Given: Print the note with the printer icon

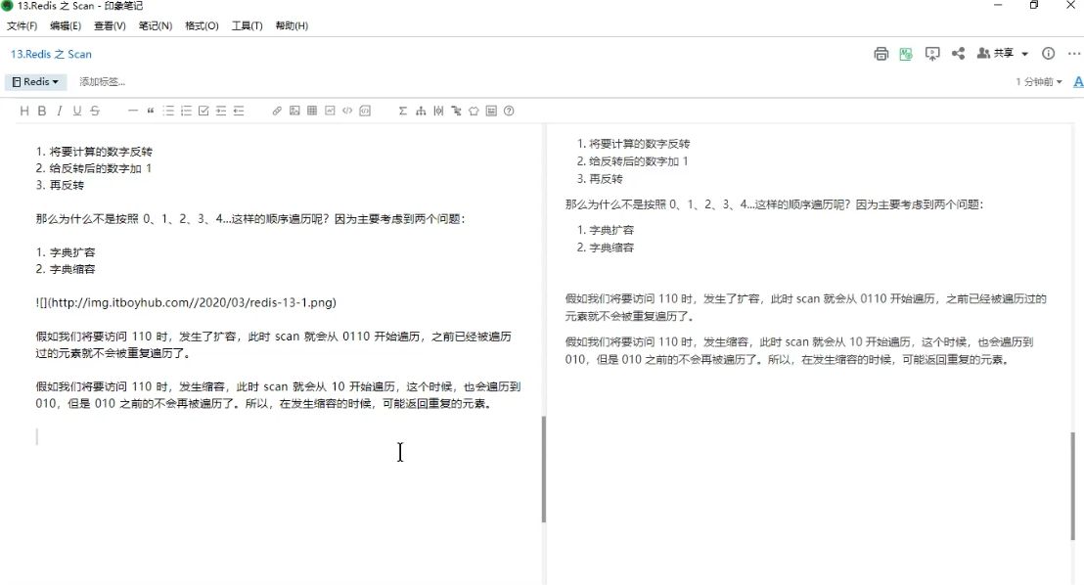Looking at the screenshot, I should (881, 54).
